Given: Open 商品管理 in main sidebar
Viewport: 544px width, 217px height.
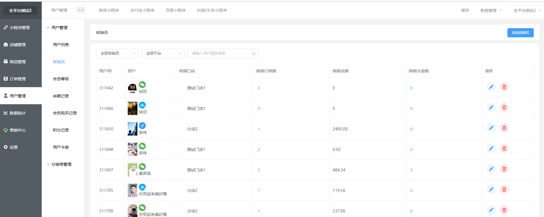Looking at the screenshot, I should (x=21, y=62).
